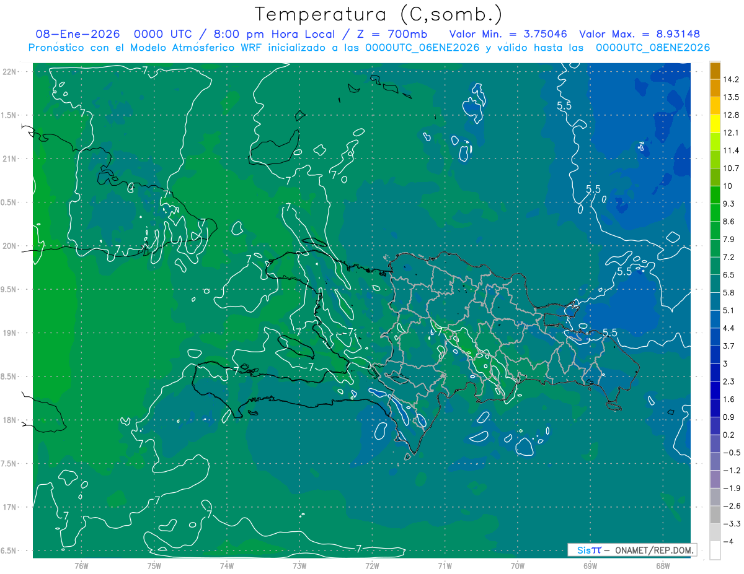The height and width of the screenshot is (574, 744).
Task: Click the 0.2 value on the color scale
Action: point(728,435)
